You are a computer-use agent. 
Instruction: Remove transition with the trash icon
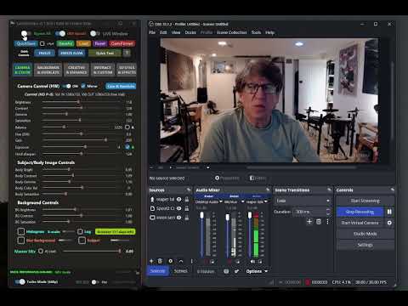click(319, 221)
